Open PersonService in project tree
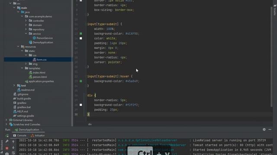This screenshot has height=155, width=277. click(45, 38)
